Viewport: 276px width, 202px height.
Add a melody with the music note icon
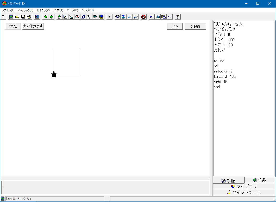click(83, 17)
